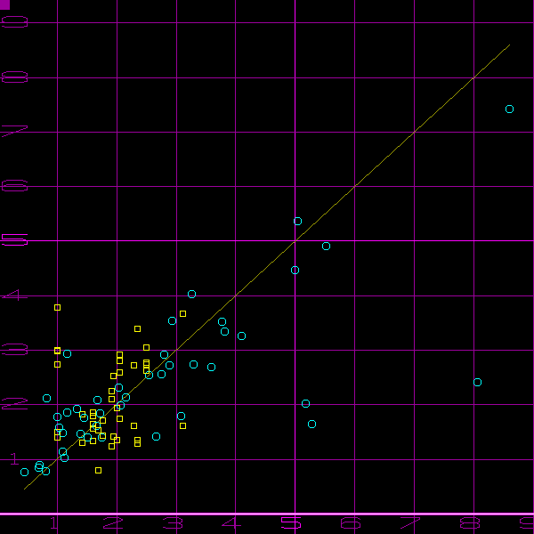Click the '5' label on the vertical axis
Image resolution: width=534 pixels, height=534 pixels.
tap(13, 240)
